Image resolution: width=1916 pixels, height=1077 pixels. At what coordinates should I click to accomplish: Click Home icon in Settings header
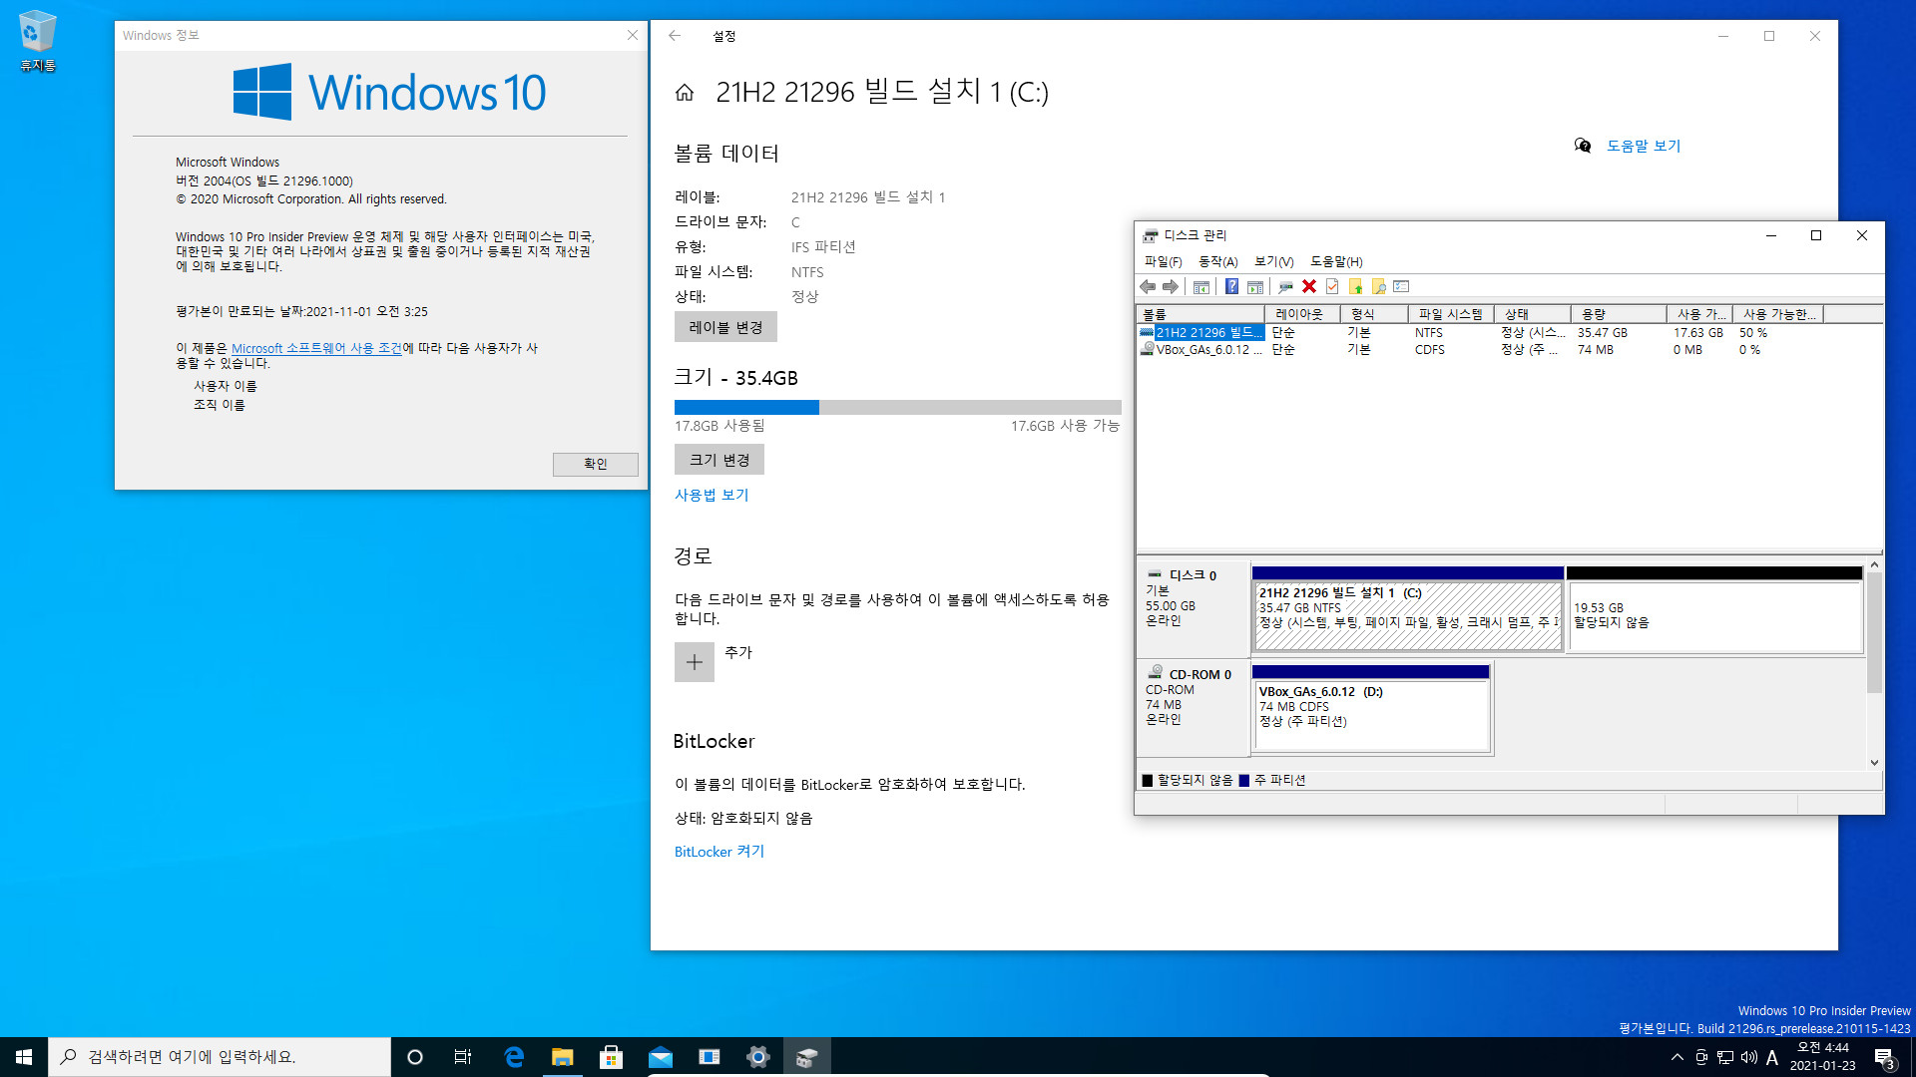(685, 93)
